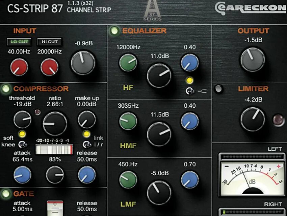This screenshot has width=287, height=216.
Task: Click the input -0.9dB value
Action: (x=84, y=43)
